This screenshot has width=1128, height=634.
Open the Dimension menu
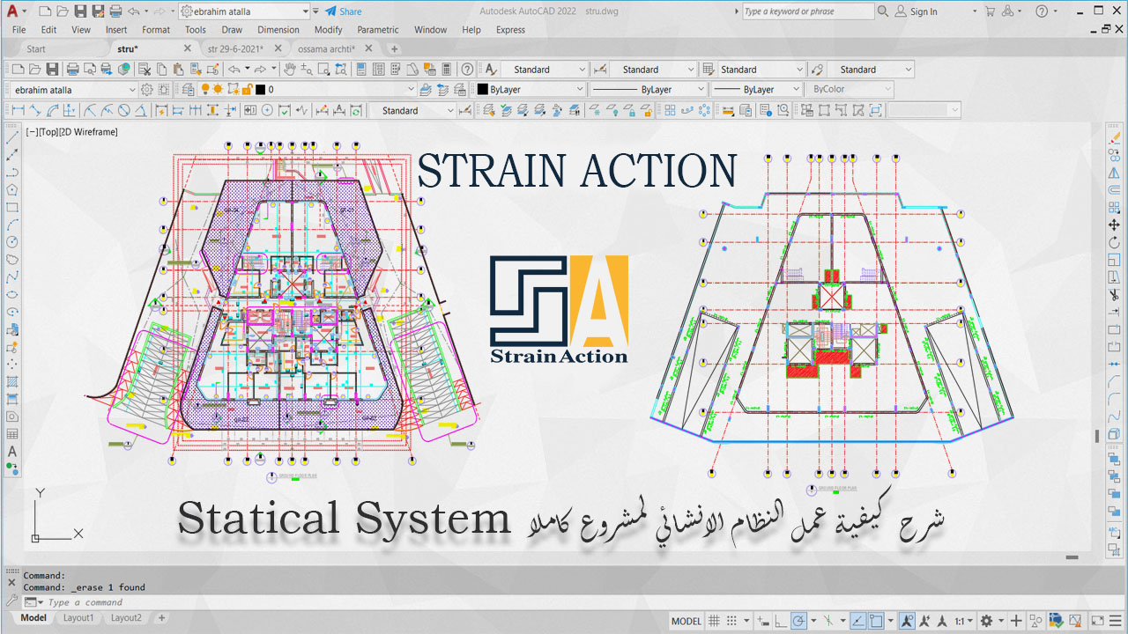click(278, 30)
